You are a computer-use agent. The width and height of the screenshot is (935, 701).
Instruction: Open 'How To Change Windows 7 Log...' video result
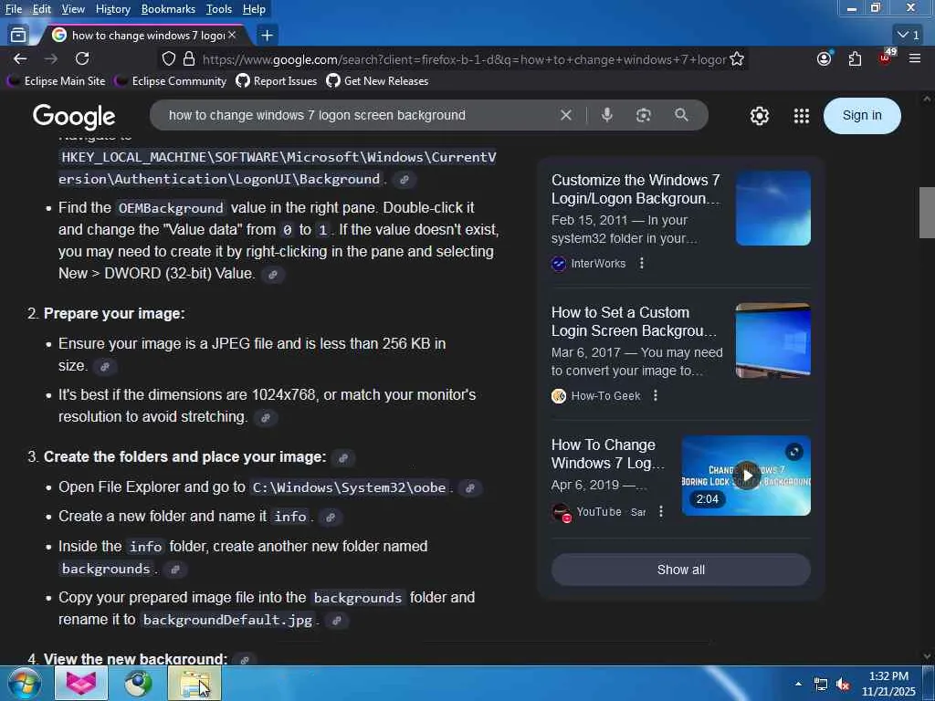(x=607, y=454)
